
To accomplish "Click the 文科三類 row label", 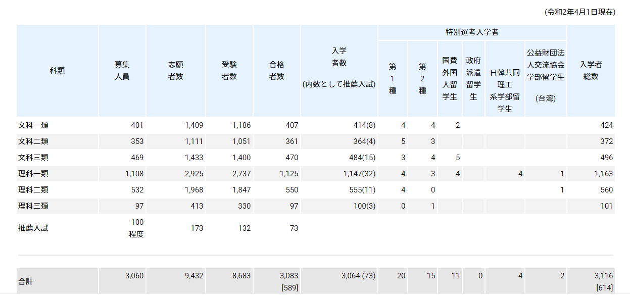I will [33, 158].
